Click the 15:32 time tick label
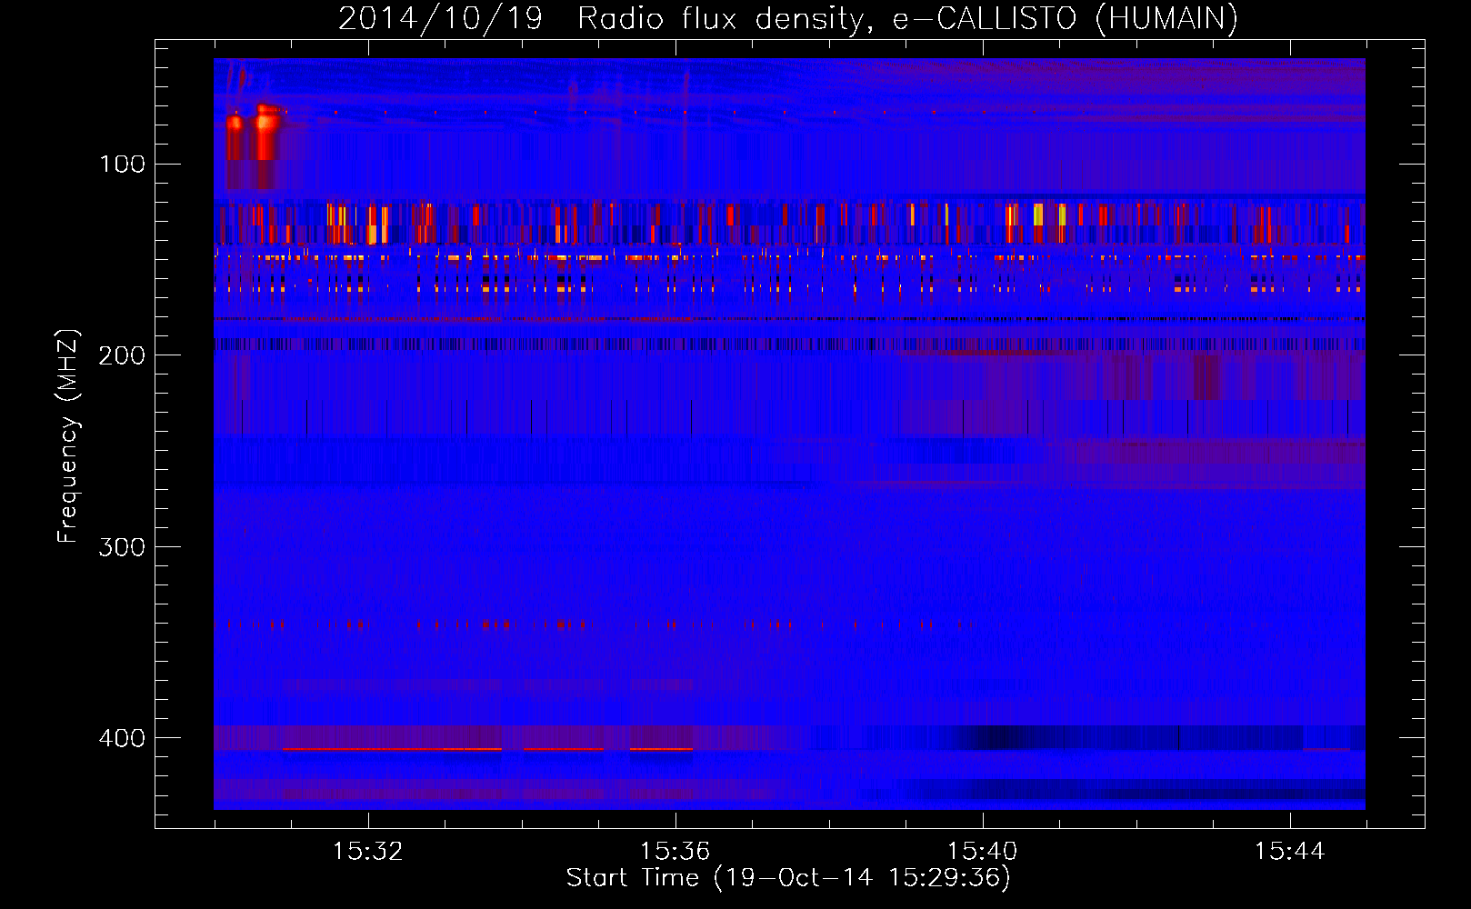Image resolution: width=1471 pixels, height=909 pixels. click(368, 852)
